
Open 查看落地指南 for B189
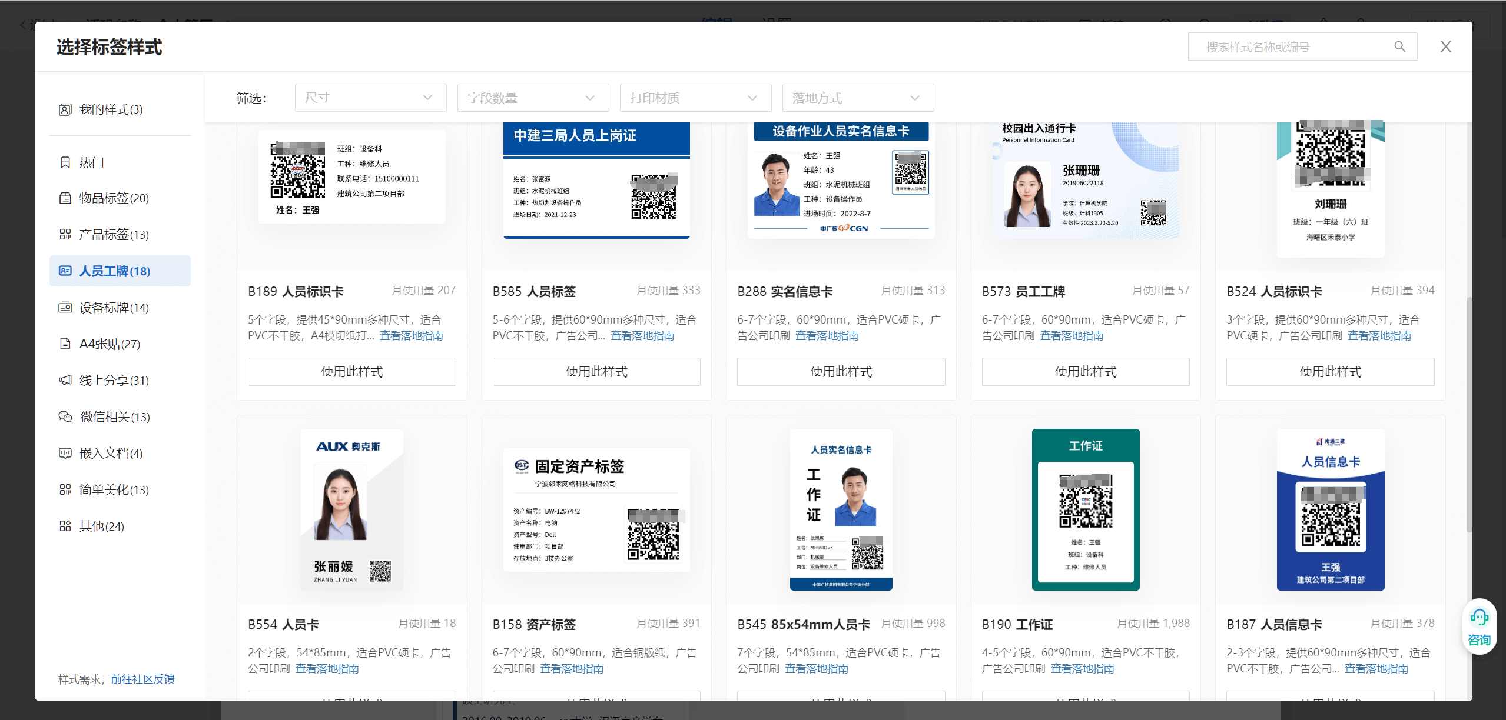411,336
